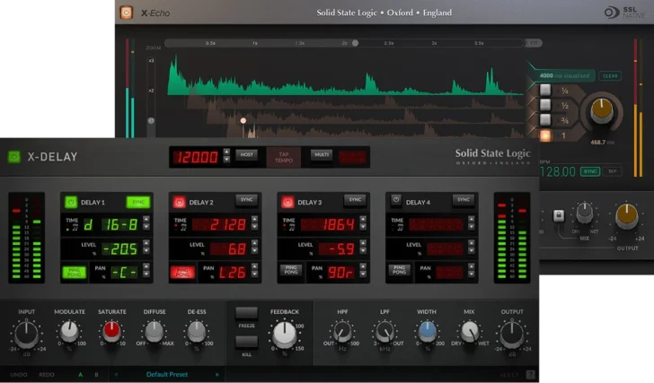Increase the tempo with the up stepper
The height and width of the screenshot is (383, 654).
tap(226, 152)
